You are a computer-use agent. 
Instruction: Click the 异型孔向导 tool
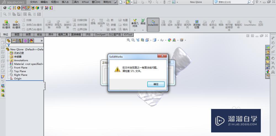coord(58,24)
